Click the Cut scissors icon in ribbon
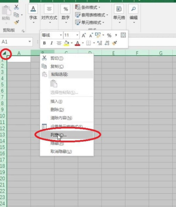 click(16, 7)
